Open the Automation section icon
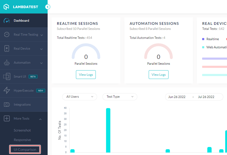 coord(6,63)
